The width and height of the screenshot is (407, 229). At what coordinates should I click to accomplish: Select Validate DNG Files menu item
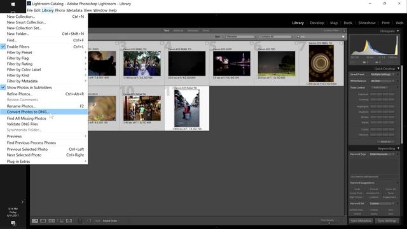pos(44,124)
